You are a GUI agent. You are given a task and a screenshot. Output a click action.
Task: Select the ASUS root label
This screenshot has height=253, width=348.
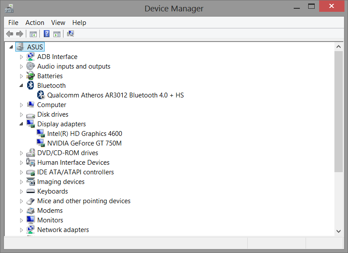[x=35, y=47]
